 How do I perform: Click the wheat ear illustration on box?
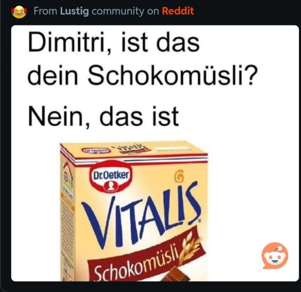[x=191, y=247]
